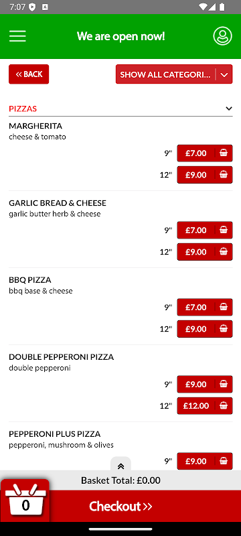241x536 pixels.
Task: Open the Show All Categories dropdown
Action: pyautogui.click(x=174, y=74)
